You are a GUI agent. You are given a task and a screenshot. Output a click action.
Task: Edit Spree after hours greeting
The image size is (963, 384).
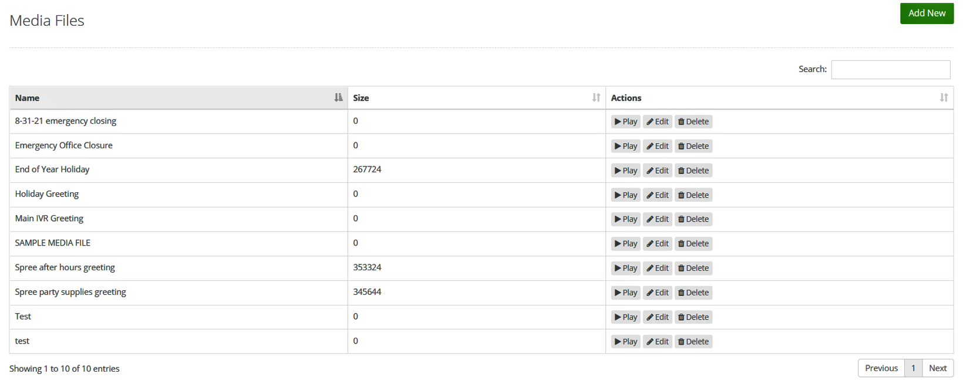click(x=657, y=268)
